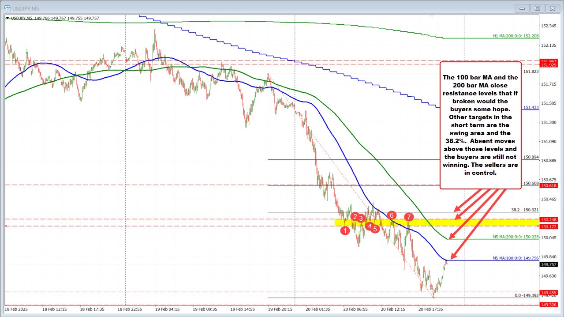The width and height of the screenshot is (564, 317).
Task: Click the red 150.248 price axis label
Action: pyautogui.click(x=549, y=219)
